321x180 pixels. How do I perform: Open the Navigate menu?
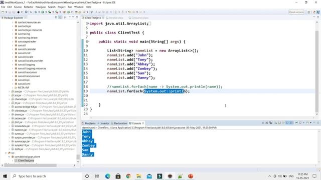coord(41,7)
